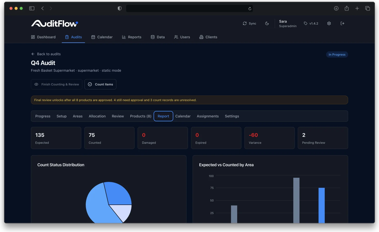
Task: Switch to the Products (8) tab
Action: click(141, 116)
